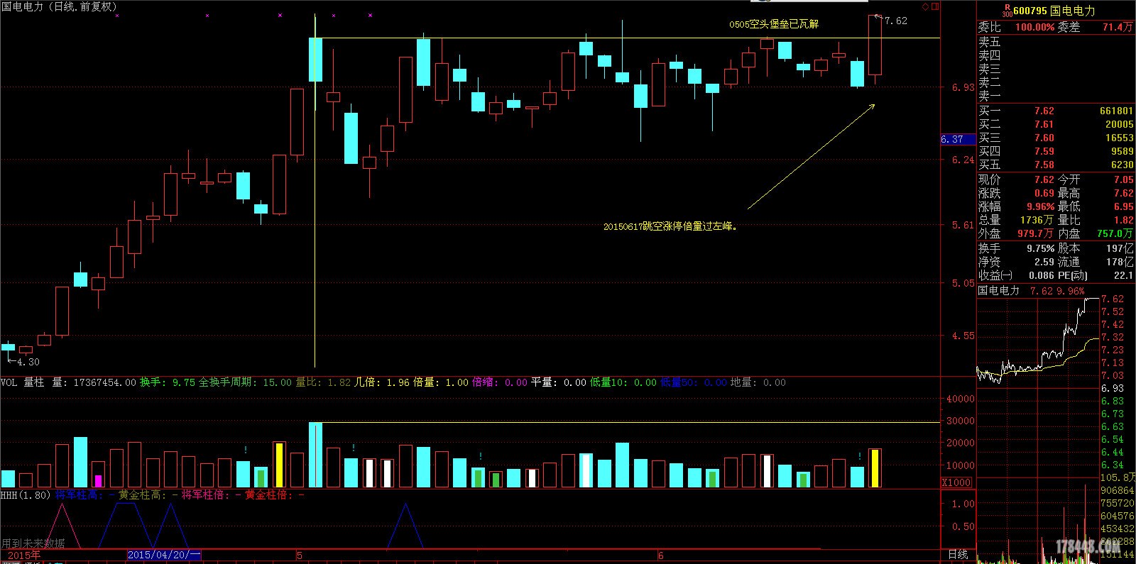Click the leftmost exclamation mark in volume pane
Viewport: 1136px width, 564px height.
[245, 449]
